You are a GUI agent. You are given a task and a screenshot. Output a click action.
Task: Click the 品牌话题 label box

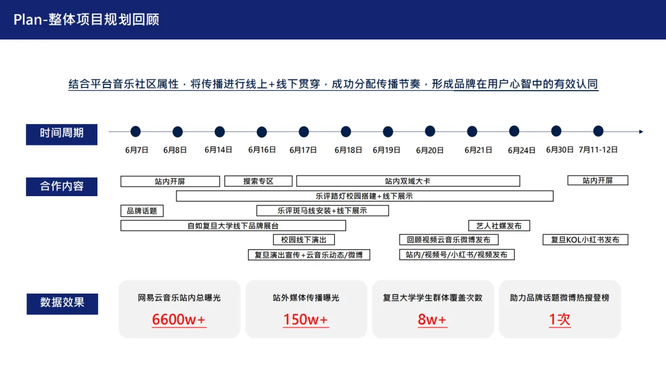coord(141,210)
